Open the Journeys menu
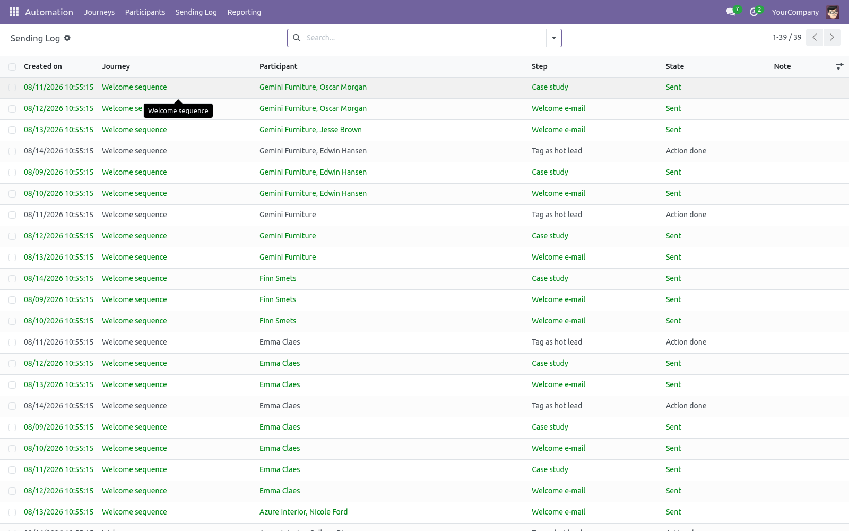This screenshot has width=849, height=531. point(99,12)
